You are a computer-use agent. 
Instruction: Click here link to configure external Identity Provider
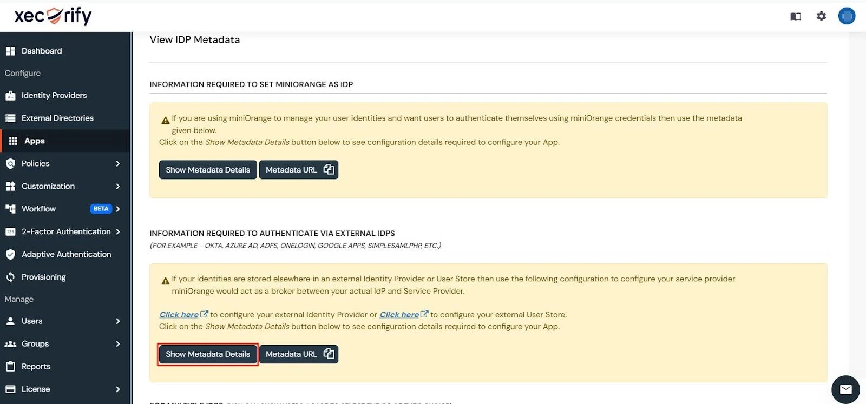(x=179, y=314)
